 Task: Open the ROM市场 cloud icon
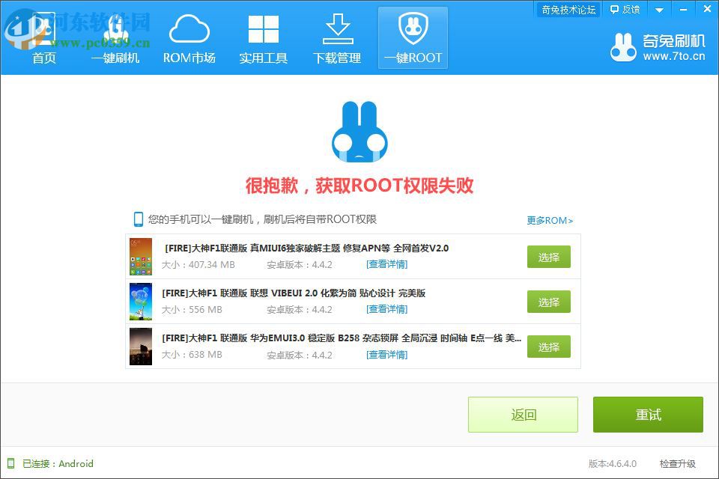click(x=189, y=30)
